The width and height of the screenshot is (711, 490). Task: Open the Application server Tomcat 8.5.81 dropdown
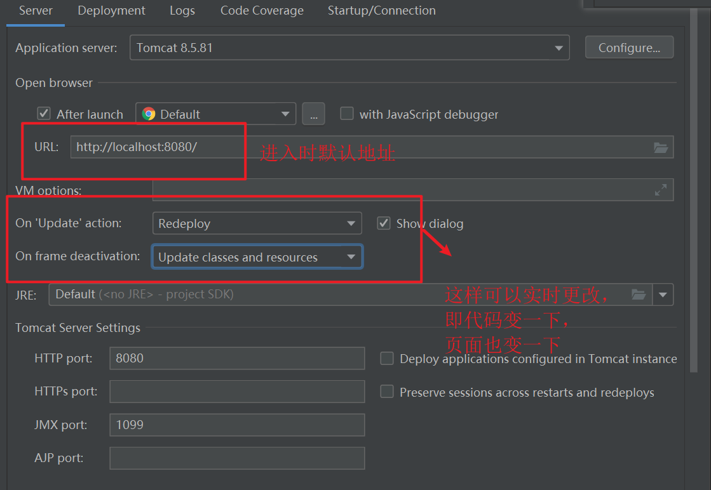(349, 48)
